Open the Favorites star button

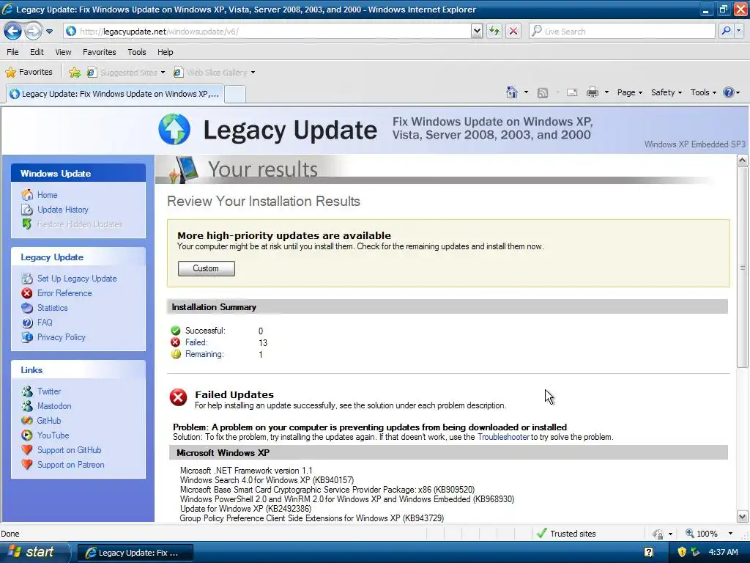coord(29,73)
